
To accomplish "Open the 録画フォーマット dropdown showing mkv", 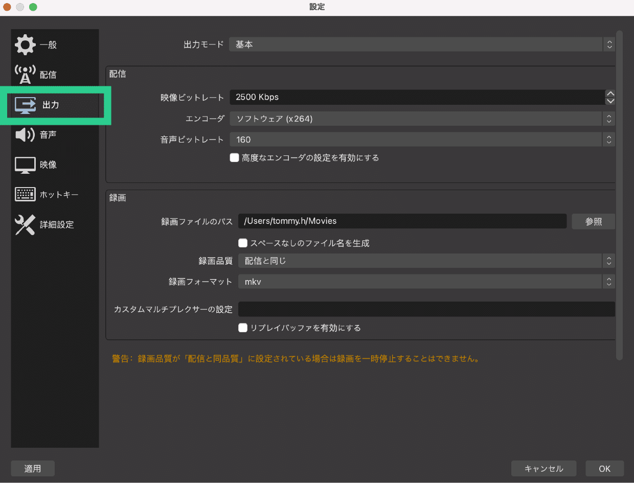I will (426, 282).
